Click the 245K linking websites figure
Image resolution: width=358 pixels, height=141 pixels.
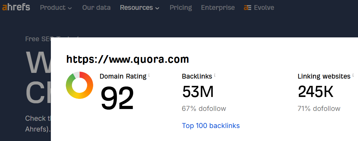point(316,92)
